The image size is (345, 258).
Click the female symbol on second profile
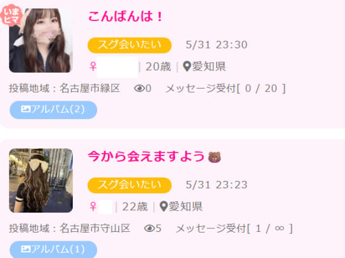click(x=93, y=206)
